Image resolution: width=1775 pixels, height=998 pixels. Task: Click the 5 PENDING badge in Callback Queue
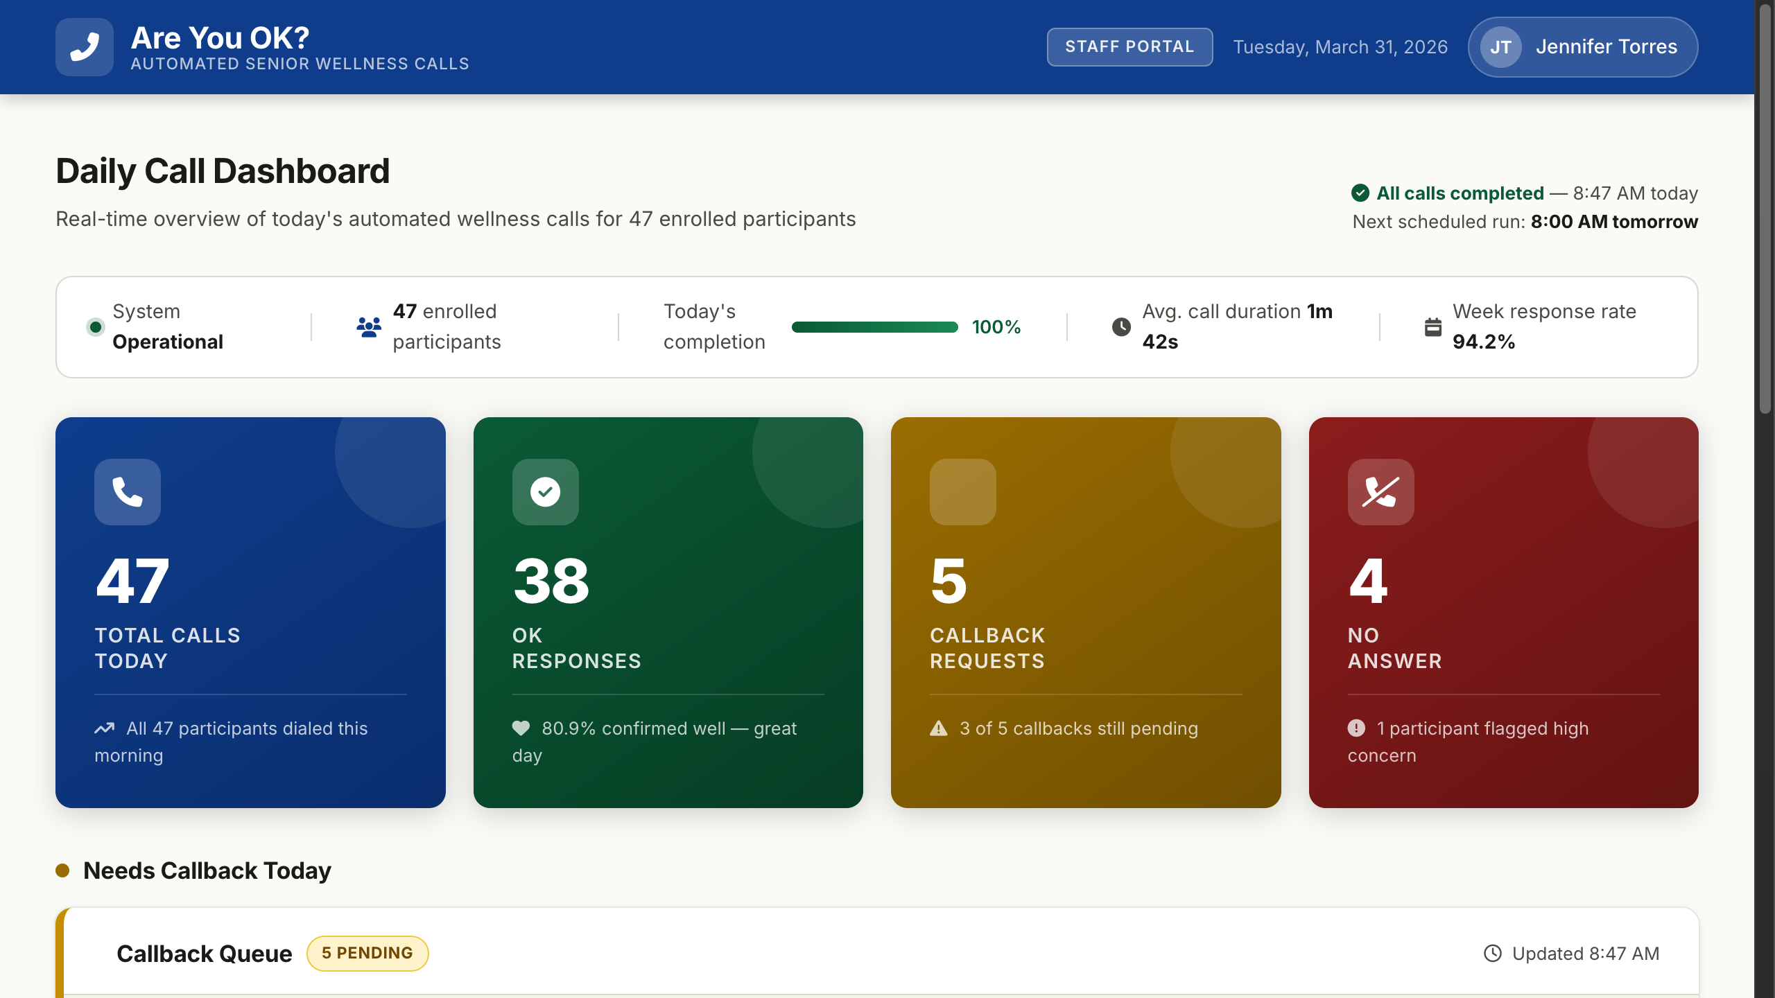(x=367, y=953)
